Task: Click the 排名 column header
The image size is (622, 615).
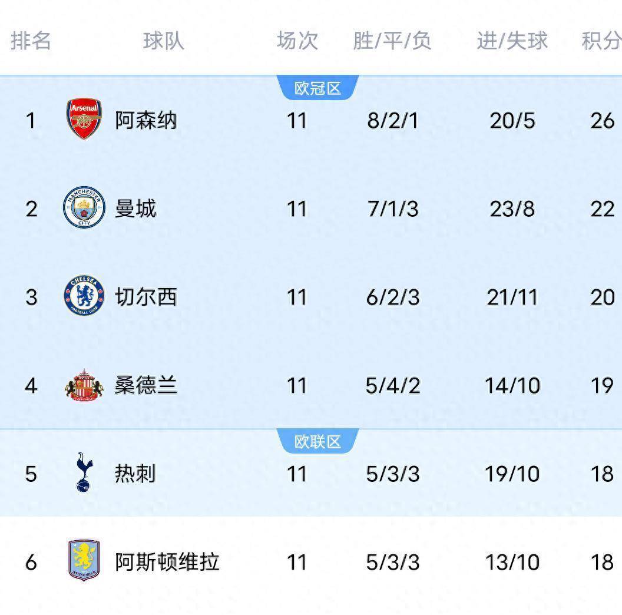Action: point(31,41)
